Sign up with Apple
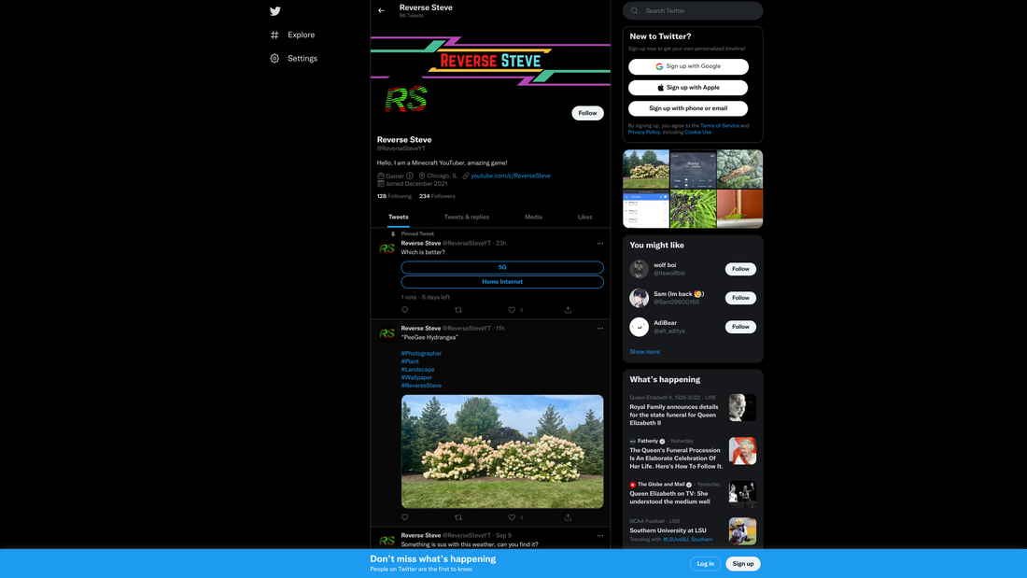Screen dimensions: 1027x578 pyautogui.click(x=688, y=87)
